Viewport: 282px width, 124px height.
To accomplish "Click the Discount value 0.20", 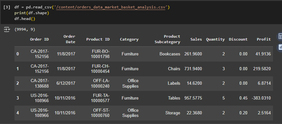I will pos(243,113).
